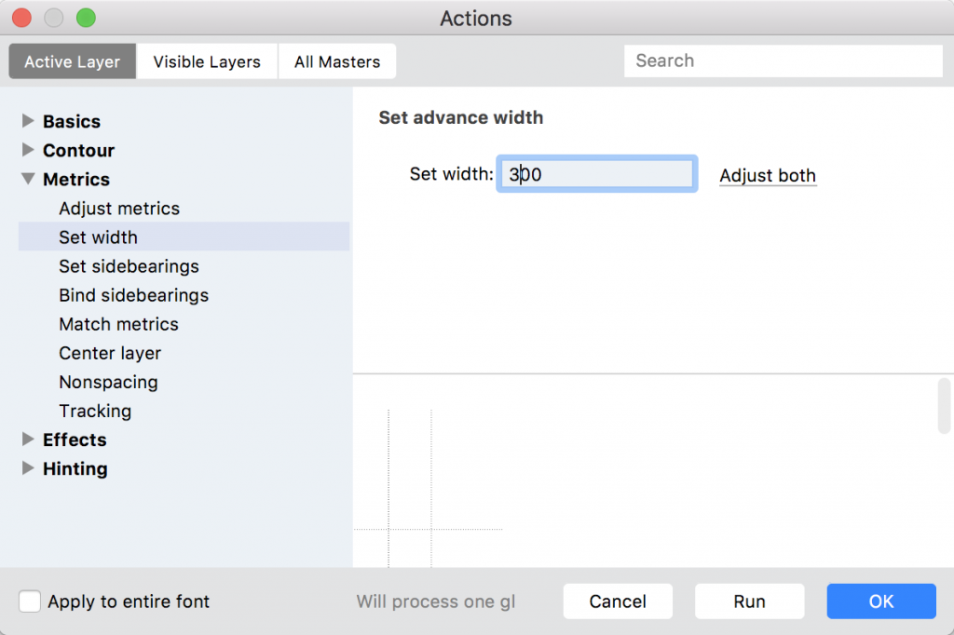Click the Cancel button

pos(618,601)
